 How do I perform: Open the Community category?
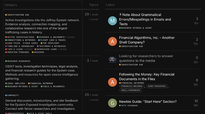point(12,96)
